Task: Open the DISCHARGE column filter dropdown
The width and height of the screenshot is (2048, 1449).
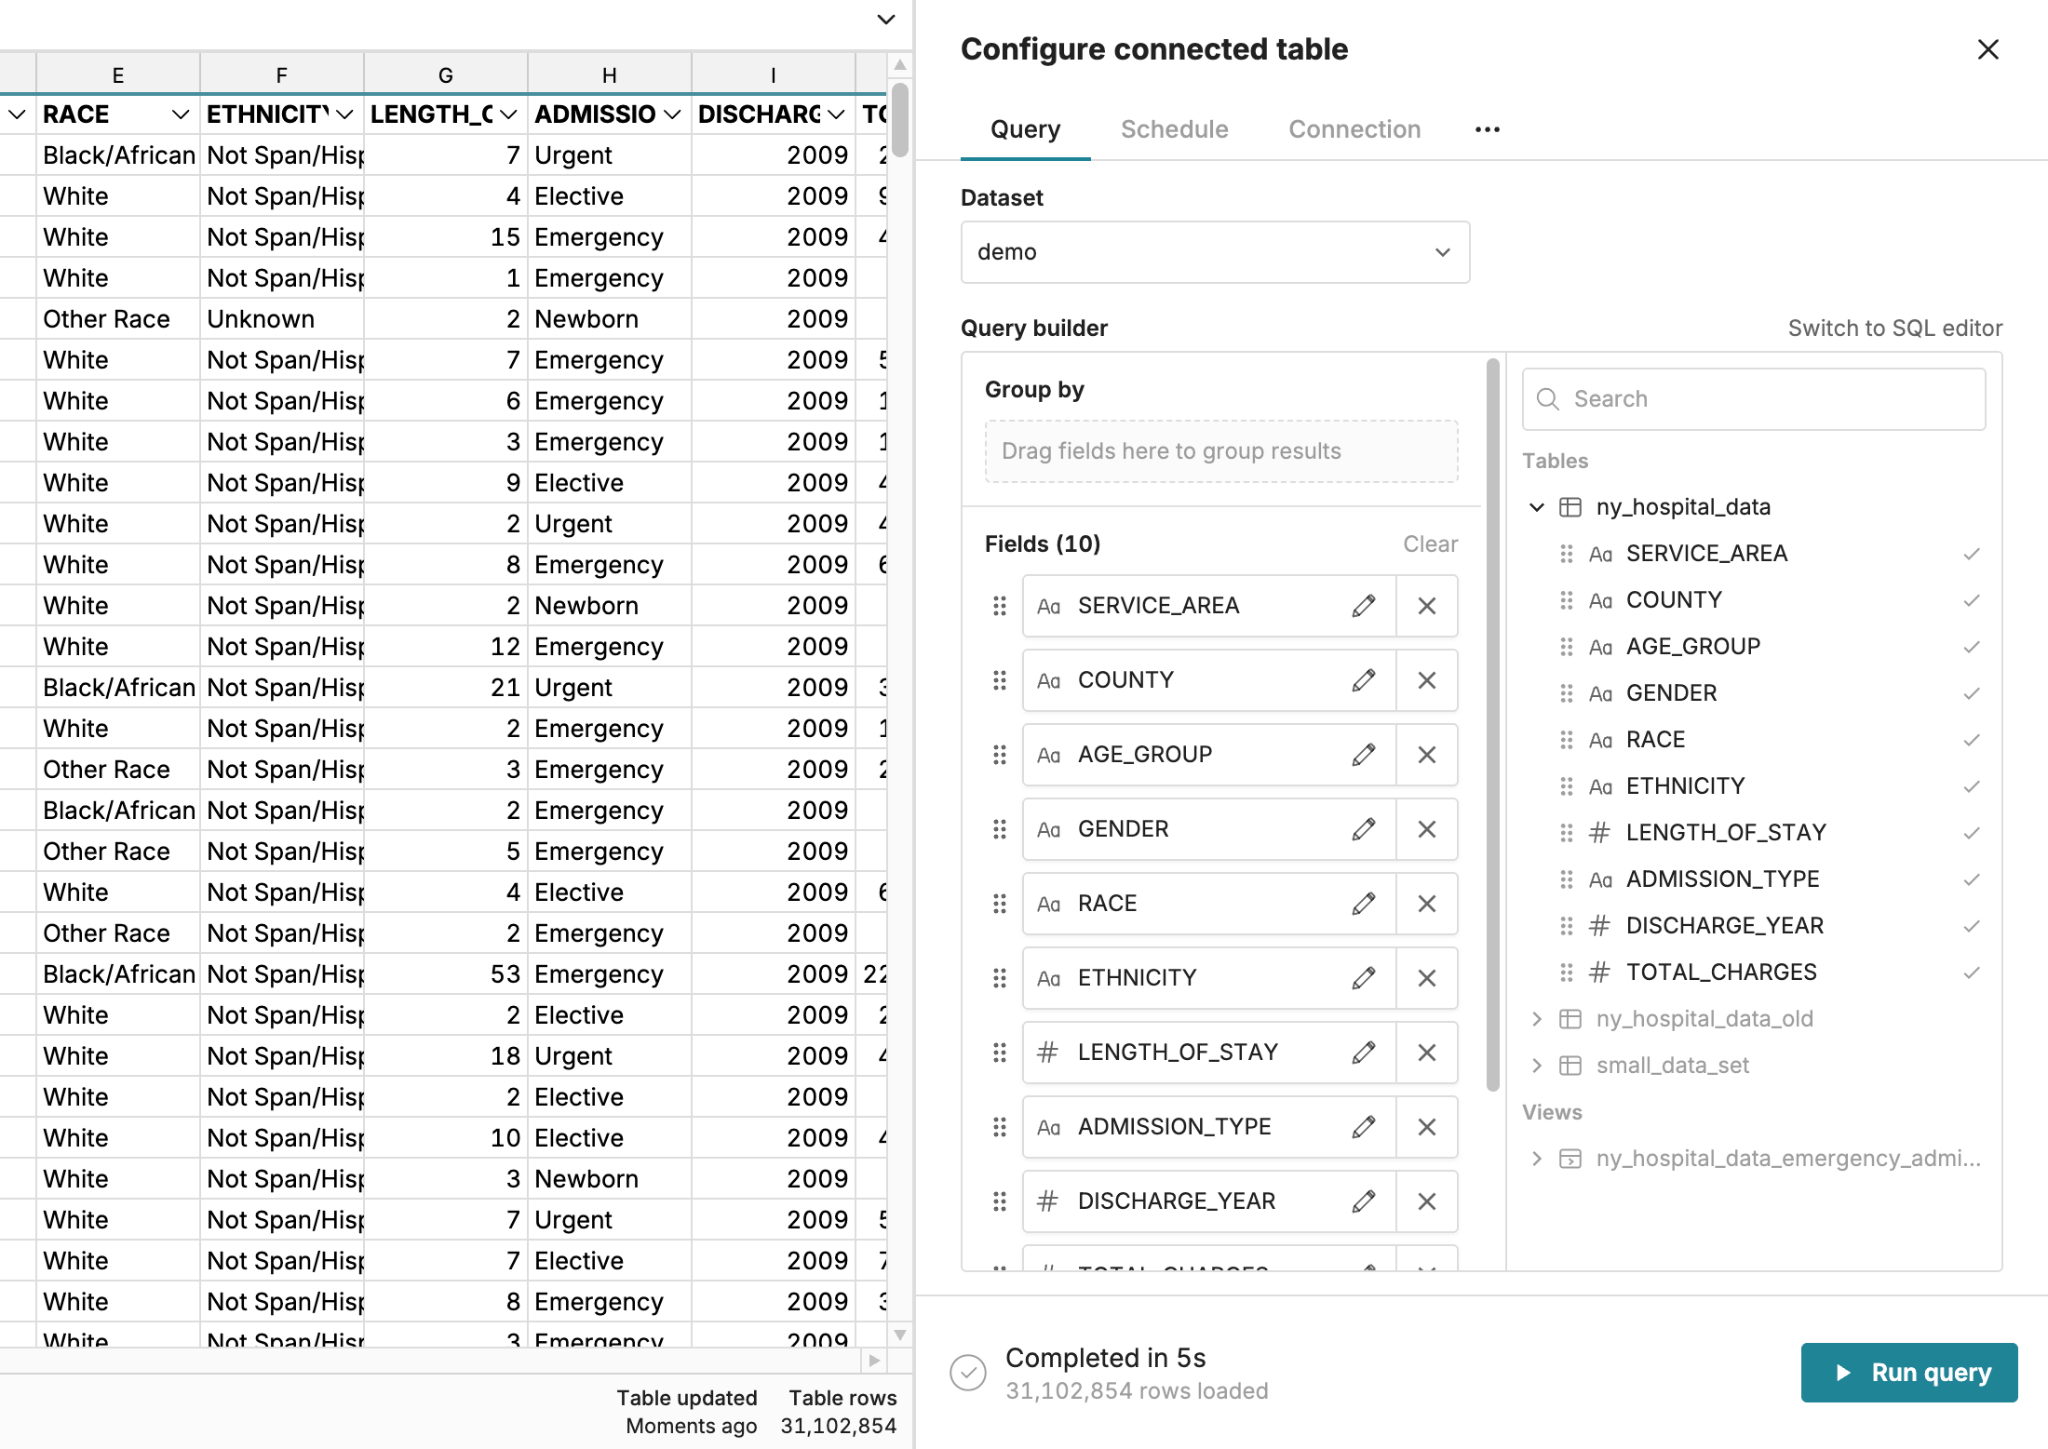Action: pos(836,114)
